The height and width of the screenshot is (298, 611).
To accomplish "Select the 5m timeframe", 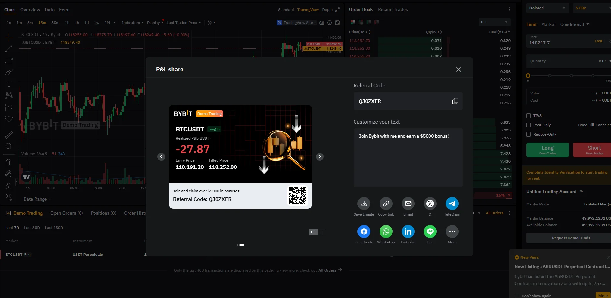I will 30,23.
